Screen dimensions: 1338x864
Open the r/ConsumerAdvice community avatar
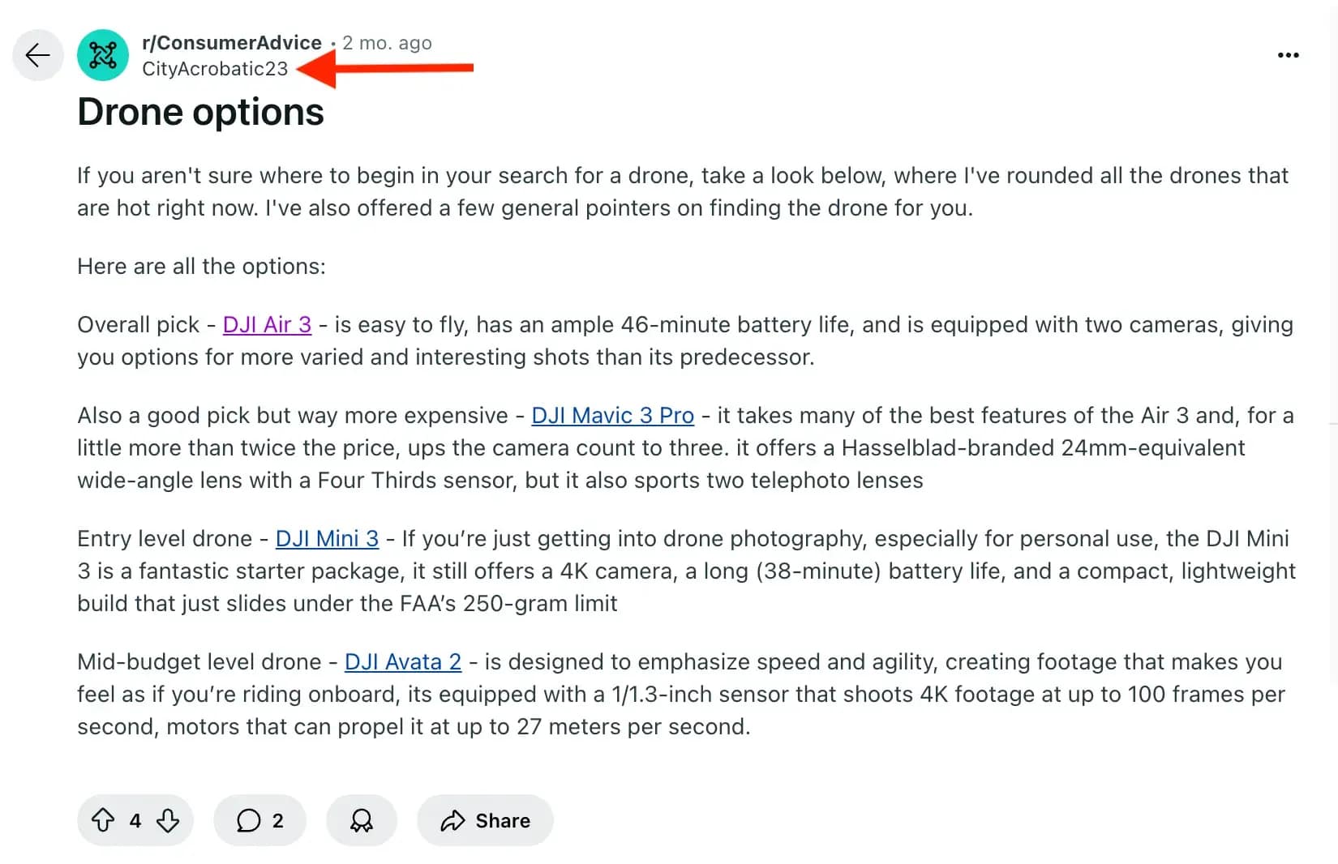103,55
